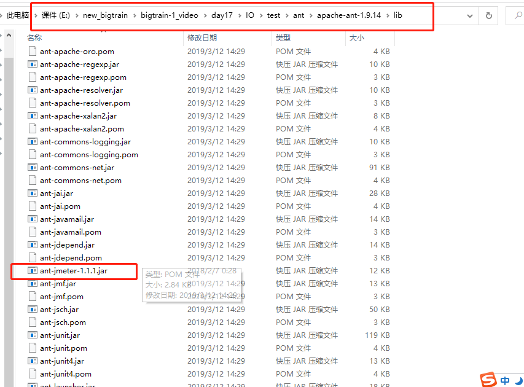This screenshot has height=387, width=524.
Task: Click the ant-jsch.jar archive icon
Action: point(33,310)
